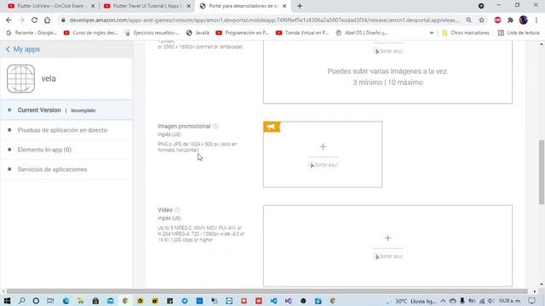The image size is (545, 306).
Task: Open Microsoft Store from taskbar
Action: 95,301
